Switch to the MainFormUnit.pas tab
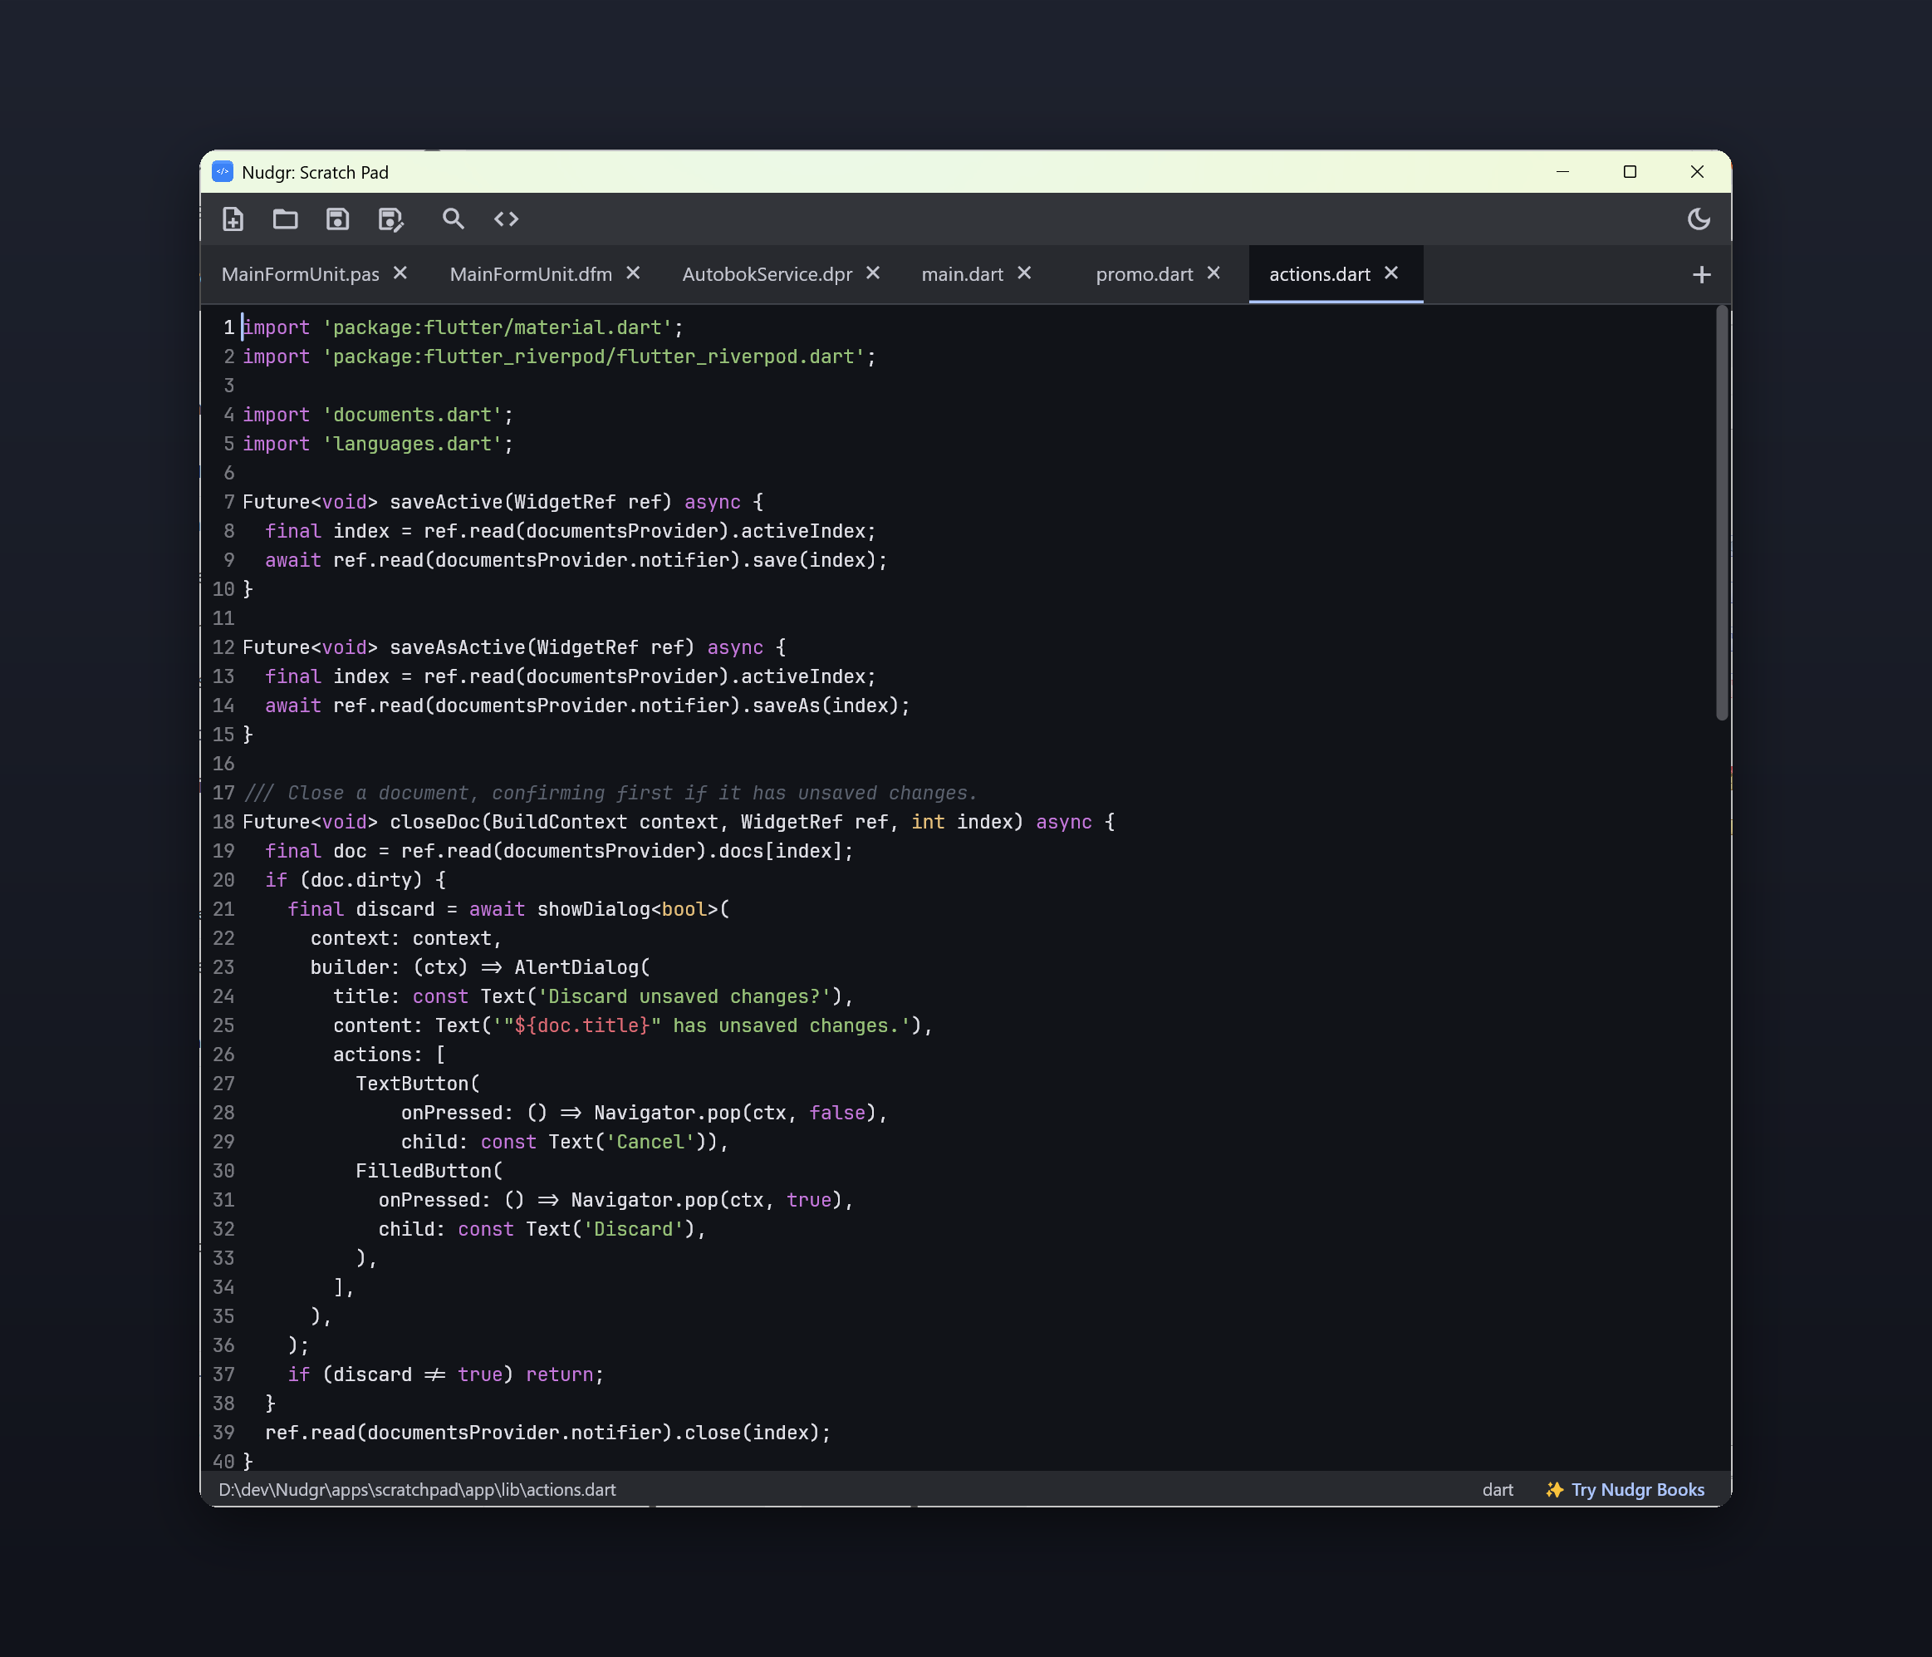1932x1657 pixels. click(300, 274)
